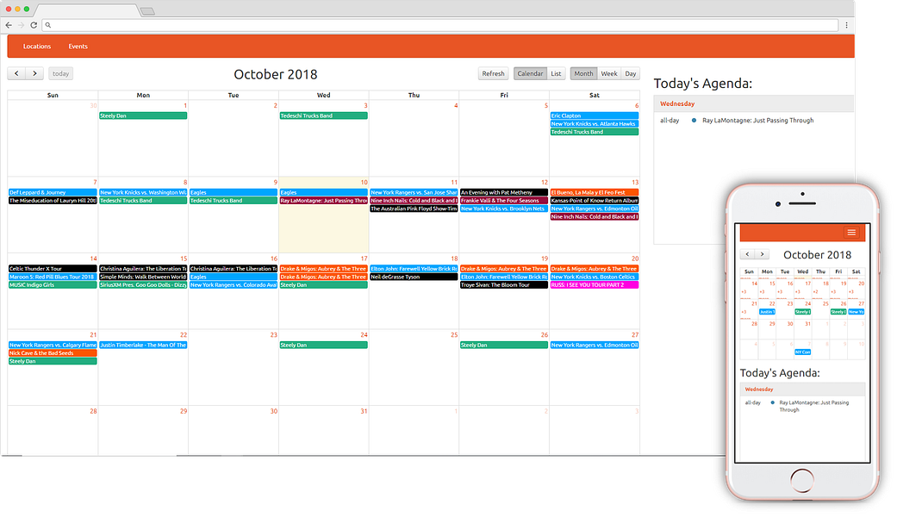Open RUSS: I SEE YOU TOUR PART 2
Viewport: 897px width, 517px height.
[594, 284]
